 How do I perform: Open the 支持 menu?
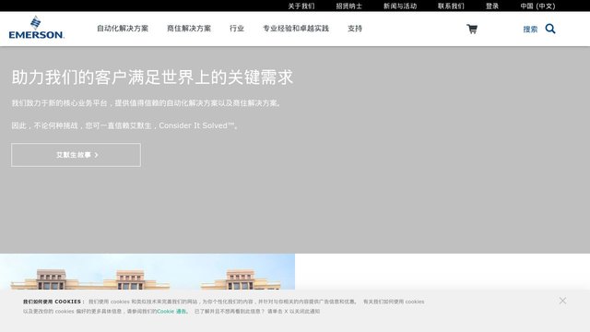pyautogui.click(x=355, y=29)
